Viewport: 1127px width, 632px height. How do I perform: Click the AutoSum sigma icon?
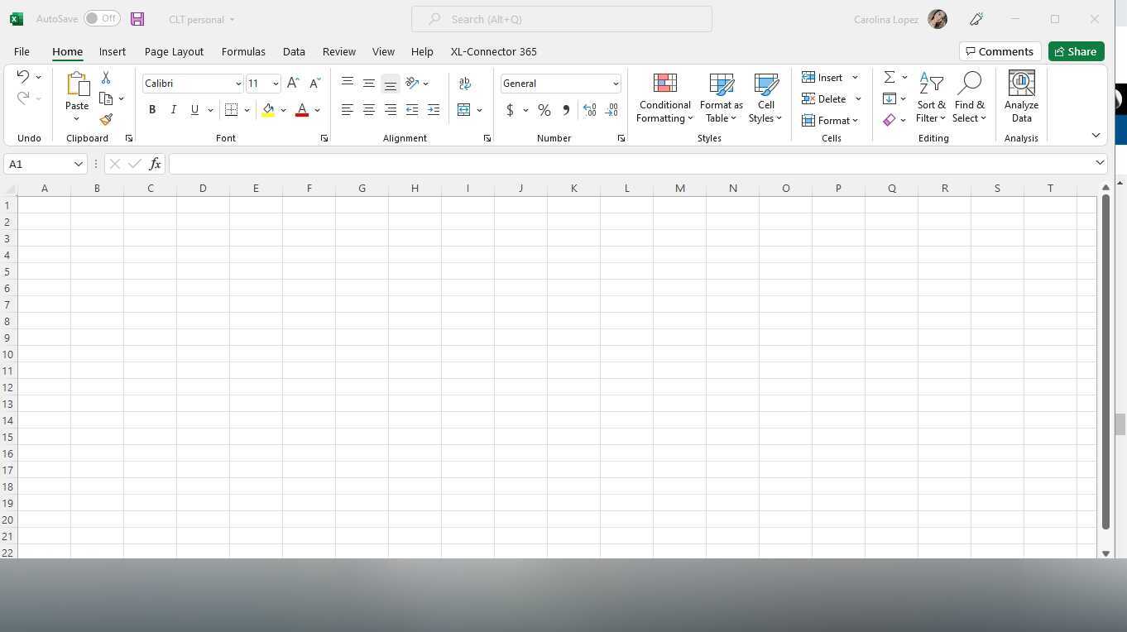pos(890,77)
